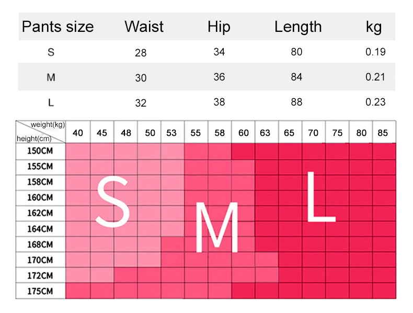Click the large white S letter in chart
Image resolution: width=413 pixels, height=313 pixels.
tap(113, 201)
